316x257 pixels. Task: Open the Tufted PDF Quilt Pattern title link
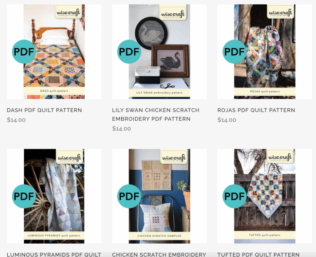click(x=258, y=254)
